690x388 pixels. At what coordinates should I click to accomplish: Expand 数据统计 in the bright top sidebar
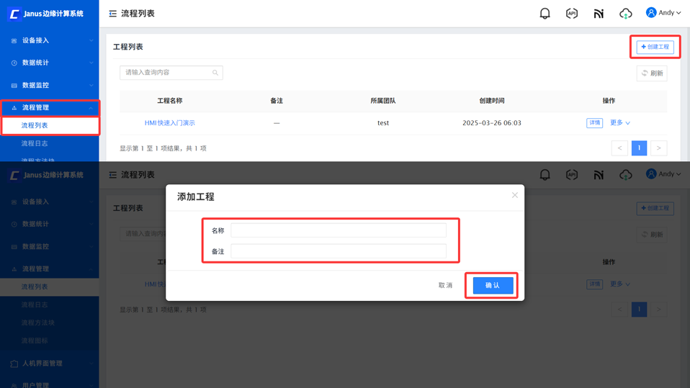tap(49, 63)
